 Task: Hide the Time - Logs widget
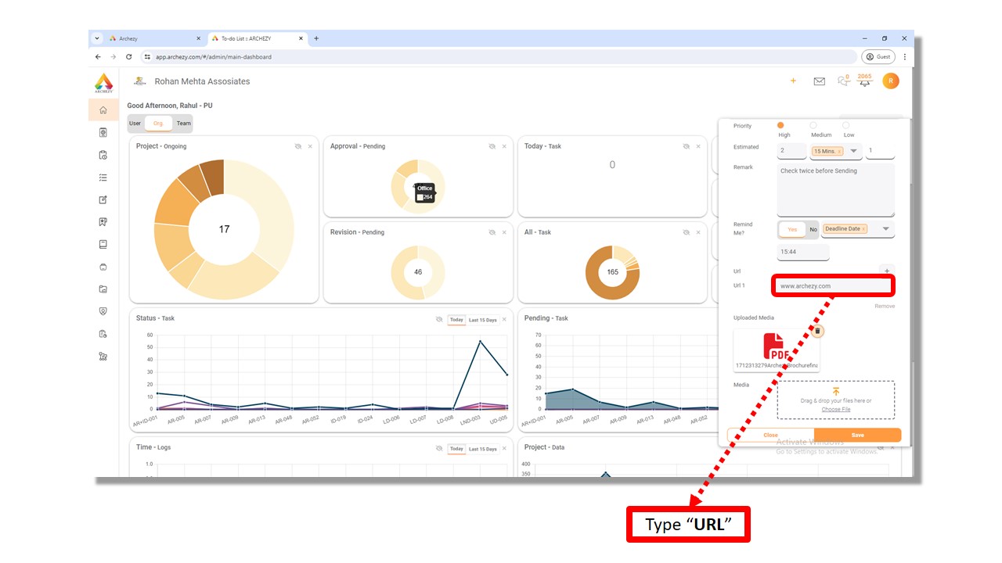[439, 448]
